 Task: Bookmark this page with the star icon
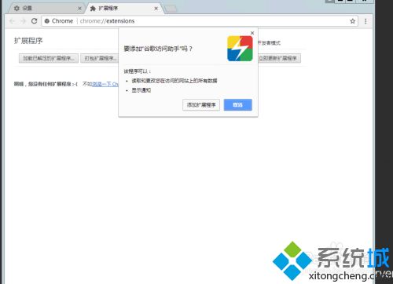(x=353, y=21)
